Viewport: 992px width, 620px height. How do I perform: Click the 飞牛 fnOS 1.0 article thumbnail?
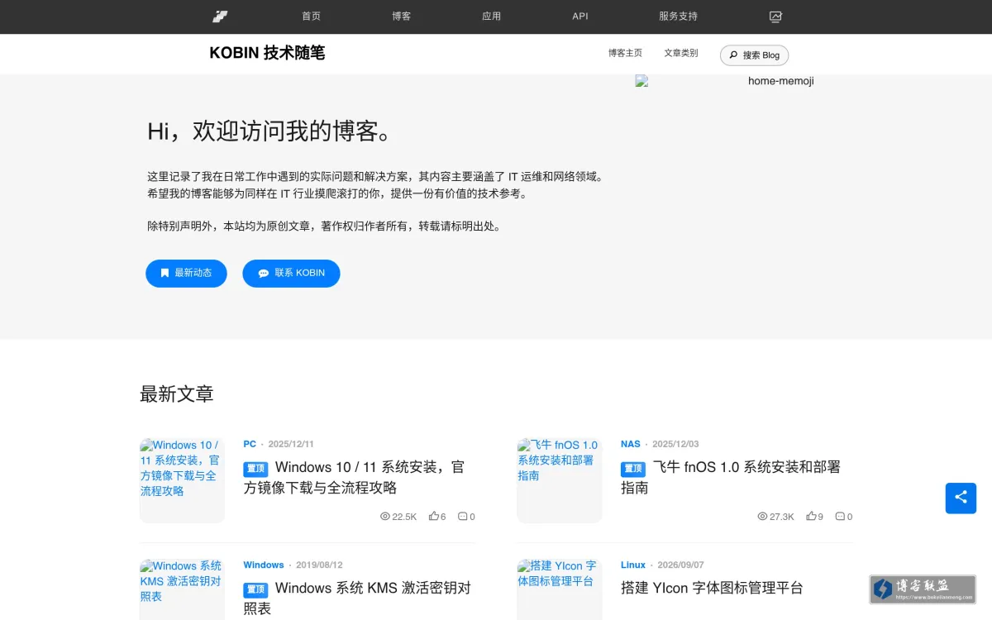tap(560, 480)
